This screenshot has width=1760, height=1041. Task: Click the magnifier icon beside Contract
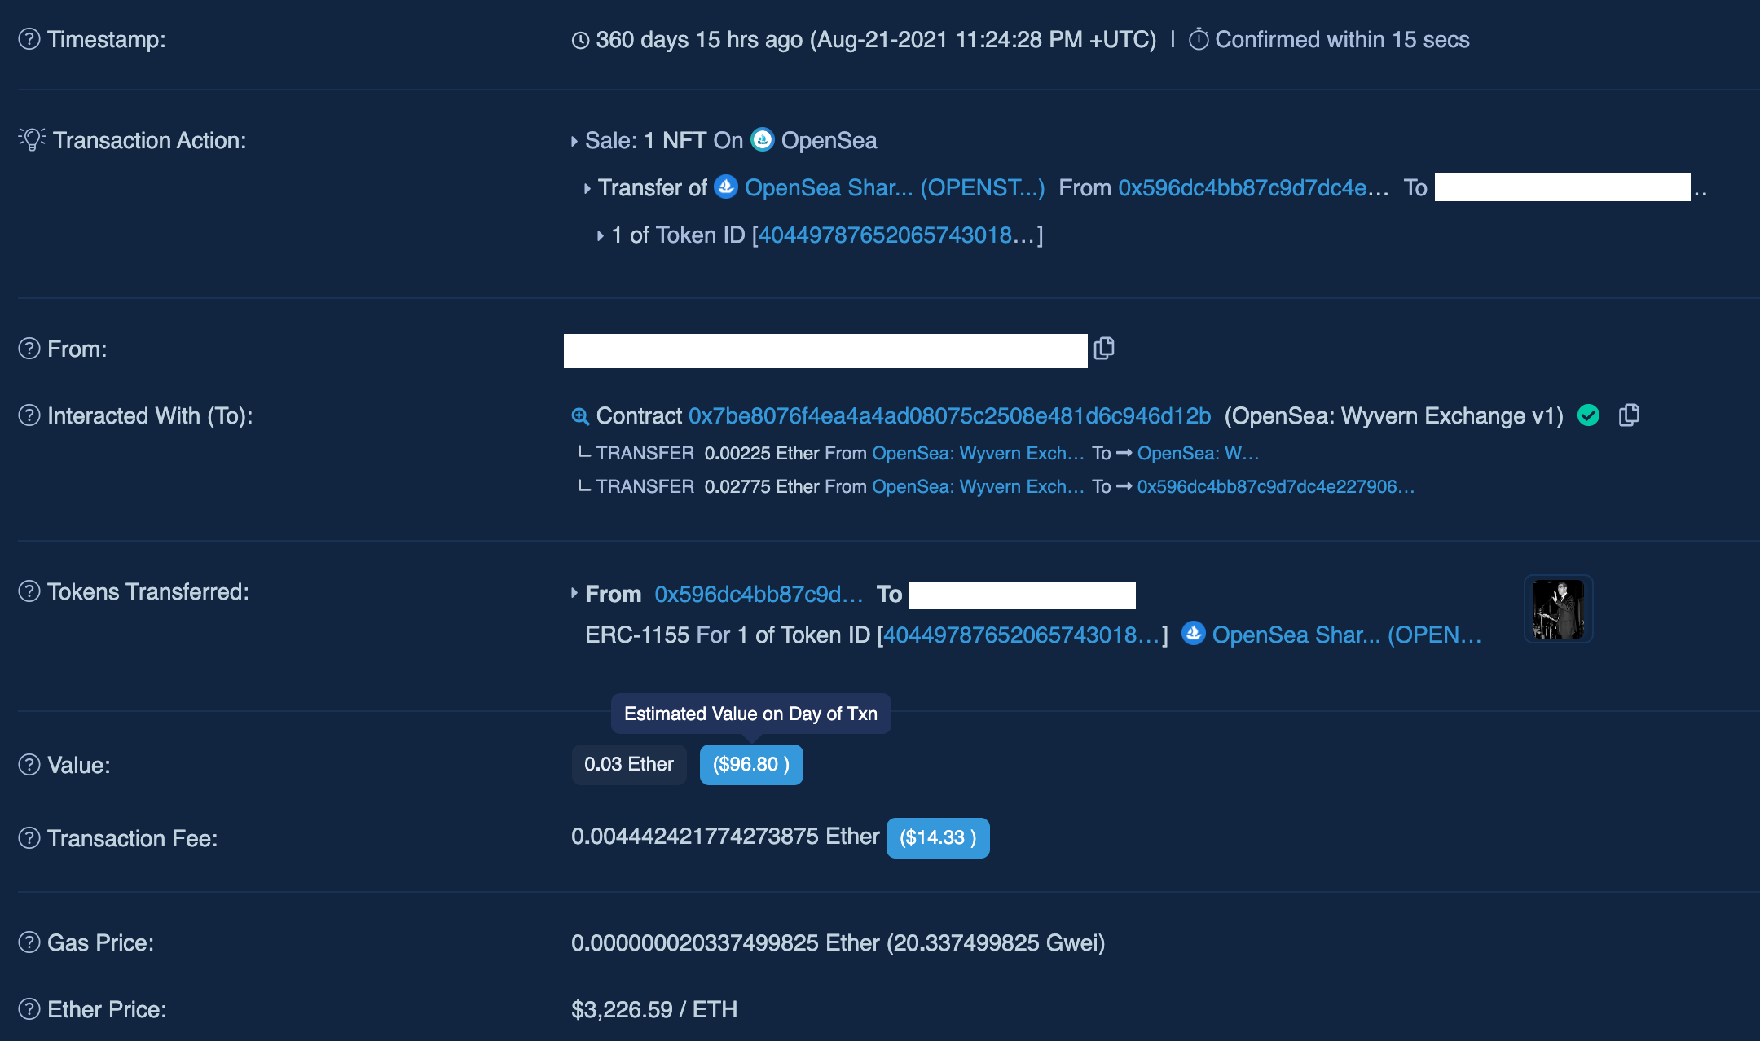point(580,416)
